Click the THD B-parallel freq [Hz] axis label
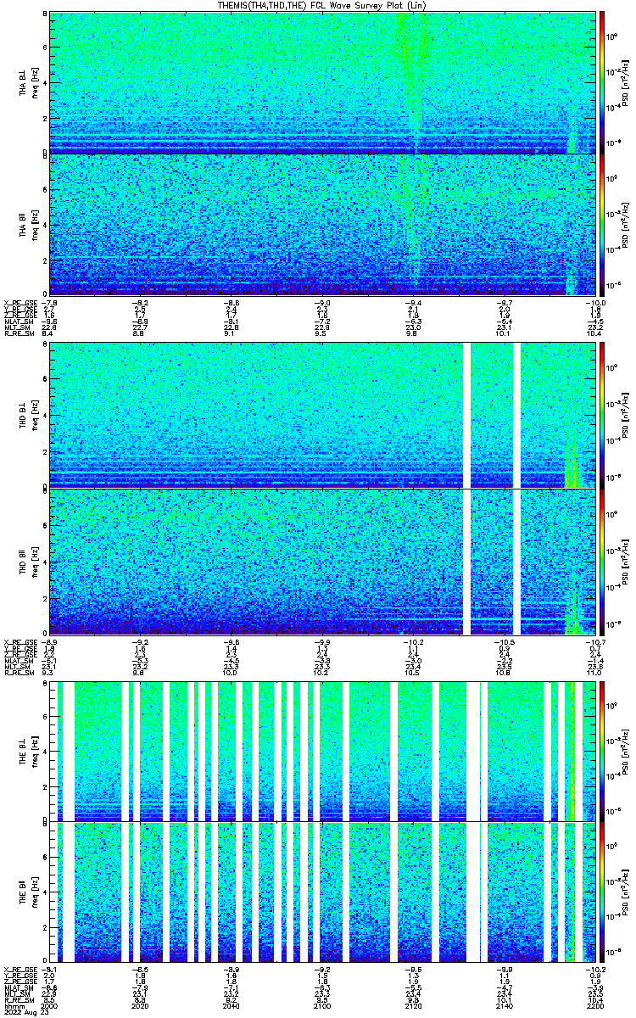This screenshot has width=636, height=1018. 36,561
